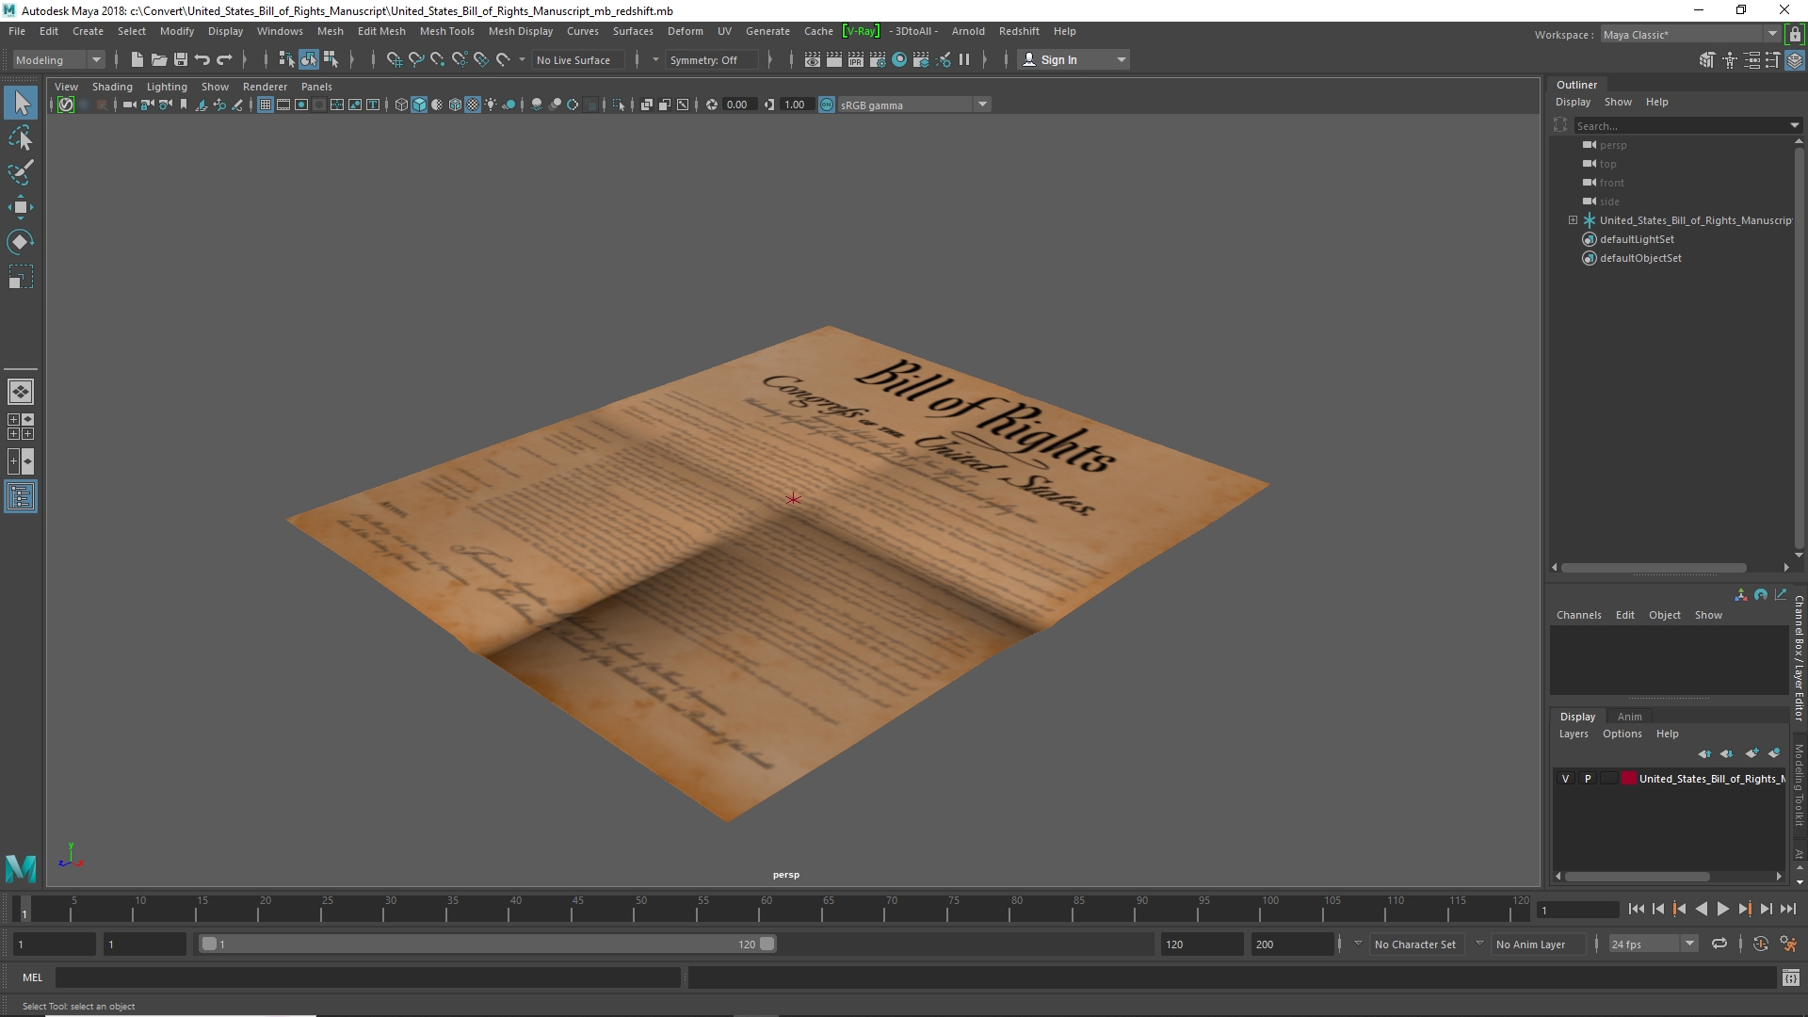Open the Workspace Maya Classic dropdown
This screenshot has height=1017, width=1808.
pyautogui.click(x=1689, y=34)
